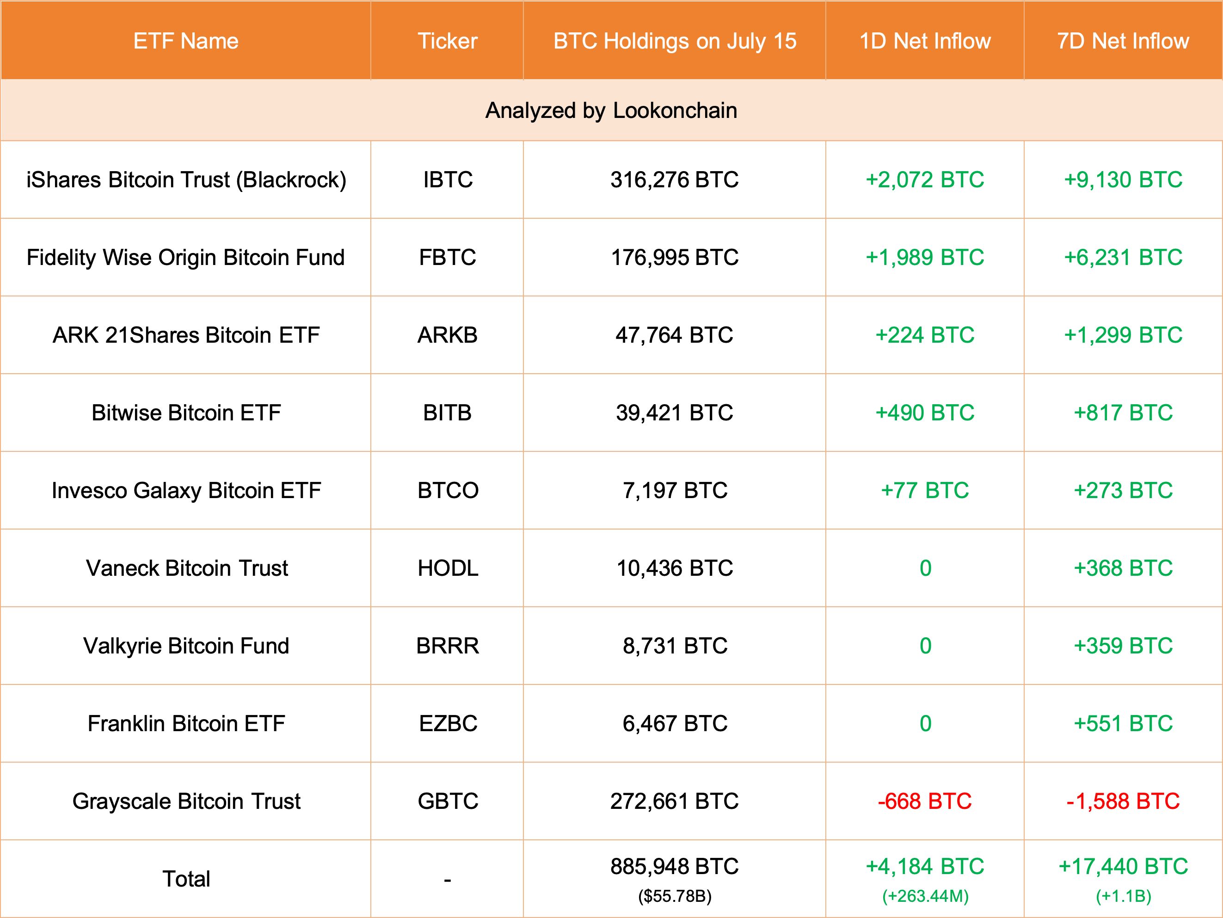Click the ARK 21Shares Bitcoin ETF name

[x=186, y=335]
